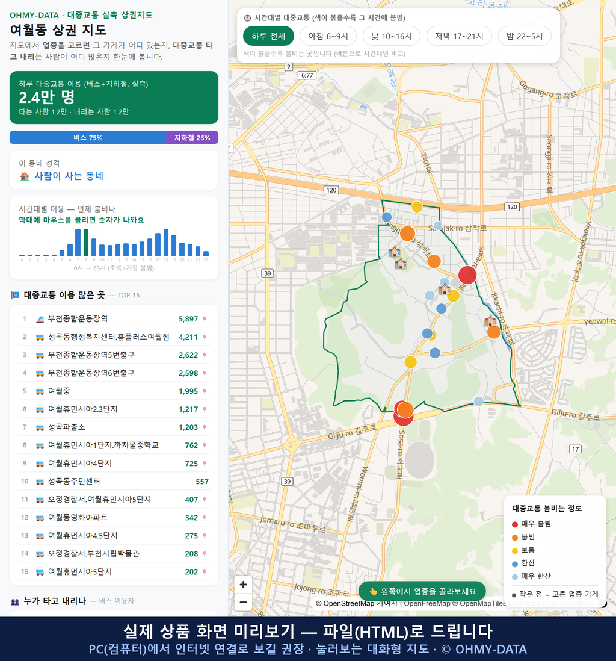Select 성곡동행정복지센터.홈플러스여월점 row

click(x=114, y=337)
